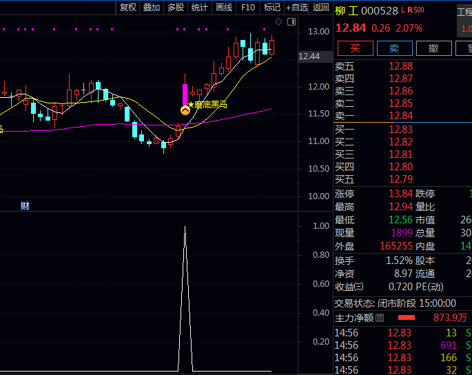Click the stock name 柳工
Image resolution: width=472 pixels, height=375 pixels.
pos(346,11)
